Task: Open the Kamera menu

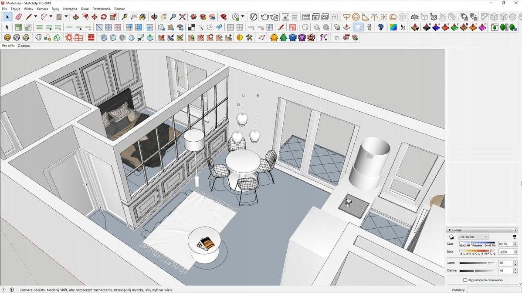Action: 42,9
